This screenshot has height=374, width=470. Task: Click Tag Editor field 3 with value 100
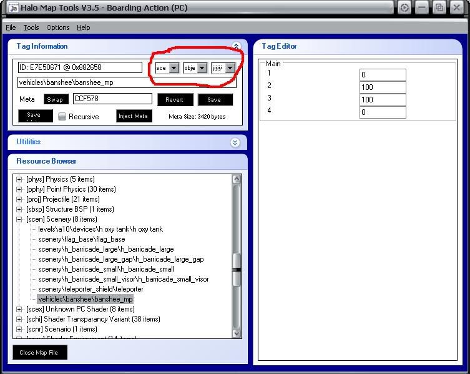383,100
